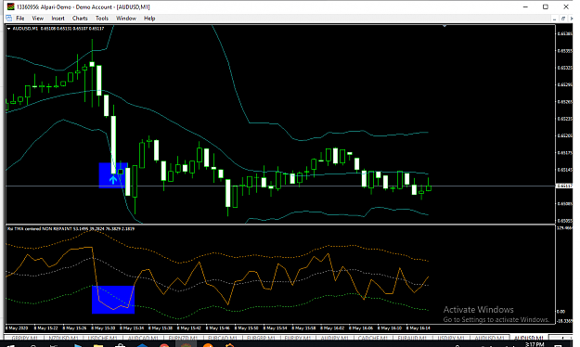The image size is (580, 347).
Task: Open the Insert menu
Action: click(58, 19)
